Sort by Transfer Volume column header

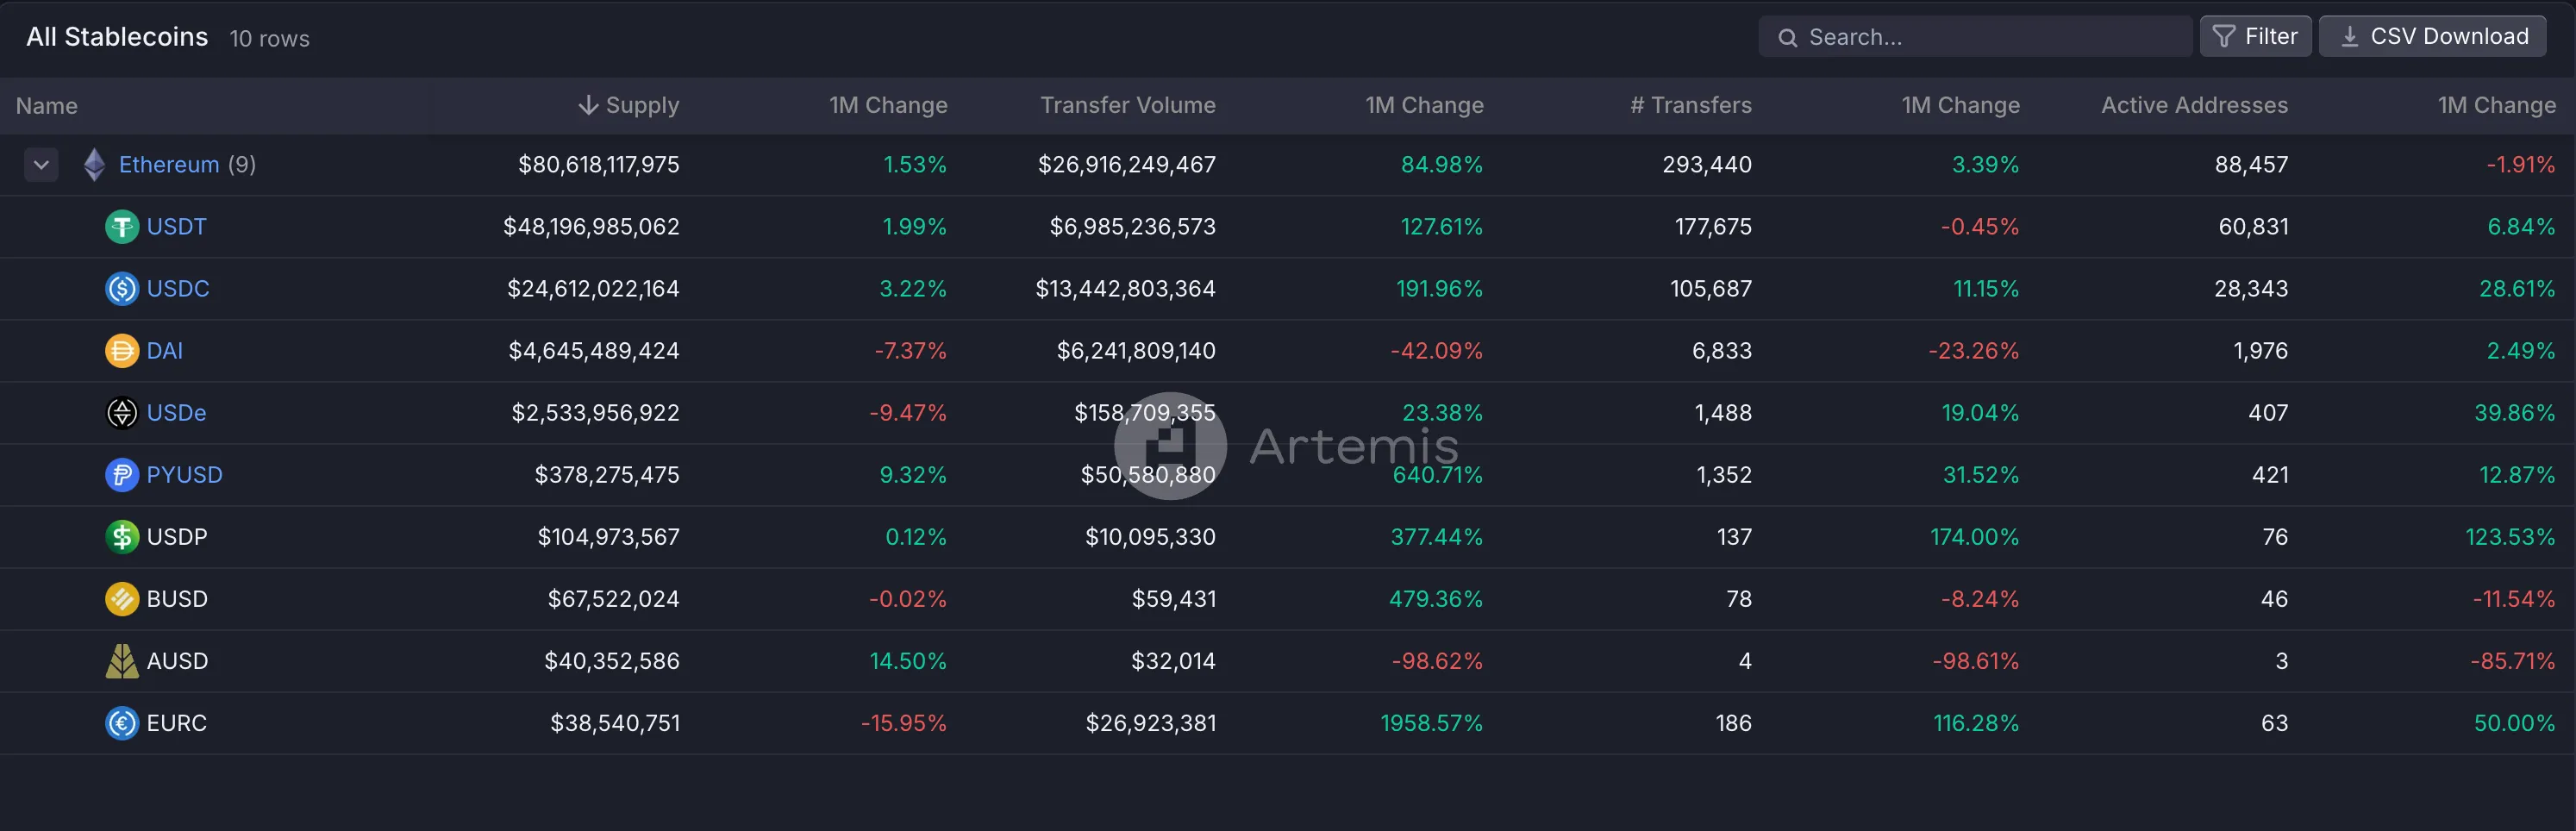(1128, 105)
